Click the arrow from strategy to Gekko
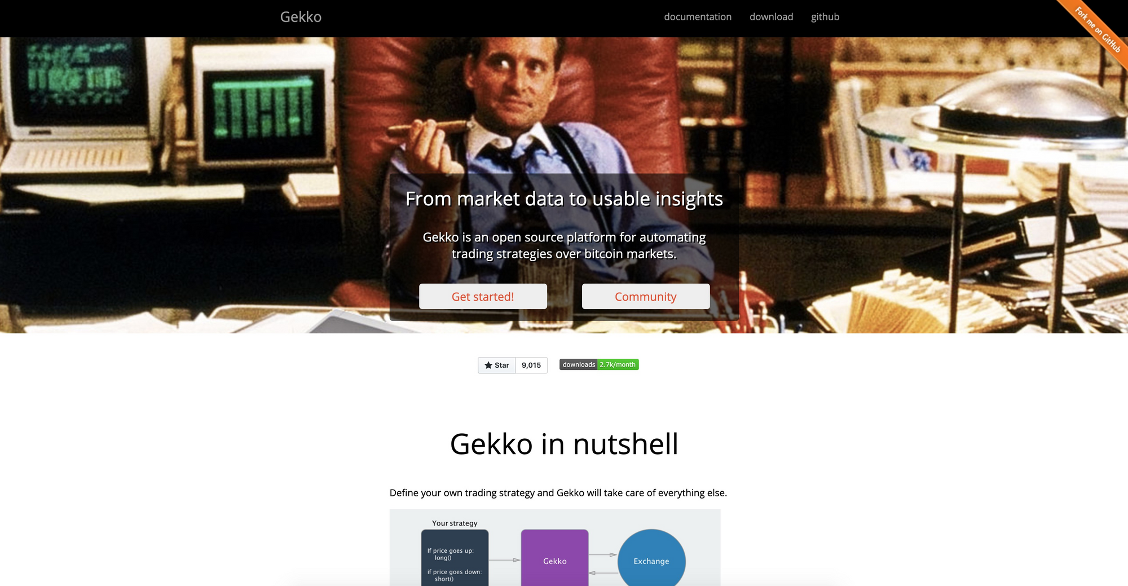Viewport: 1128px width, 586px height. coord(504,560)
